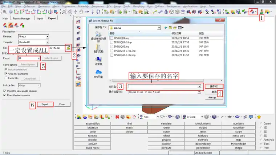Click the previous view arrow icon in the toolbar
The width and height of the screenshot is (276, 155).
[x=11, y=12]
